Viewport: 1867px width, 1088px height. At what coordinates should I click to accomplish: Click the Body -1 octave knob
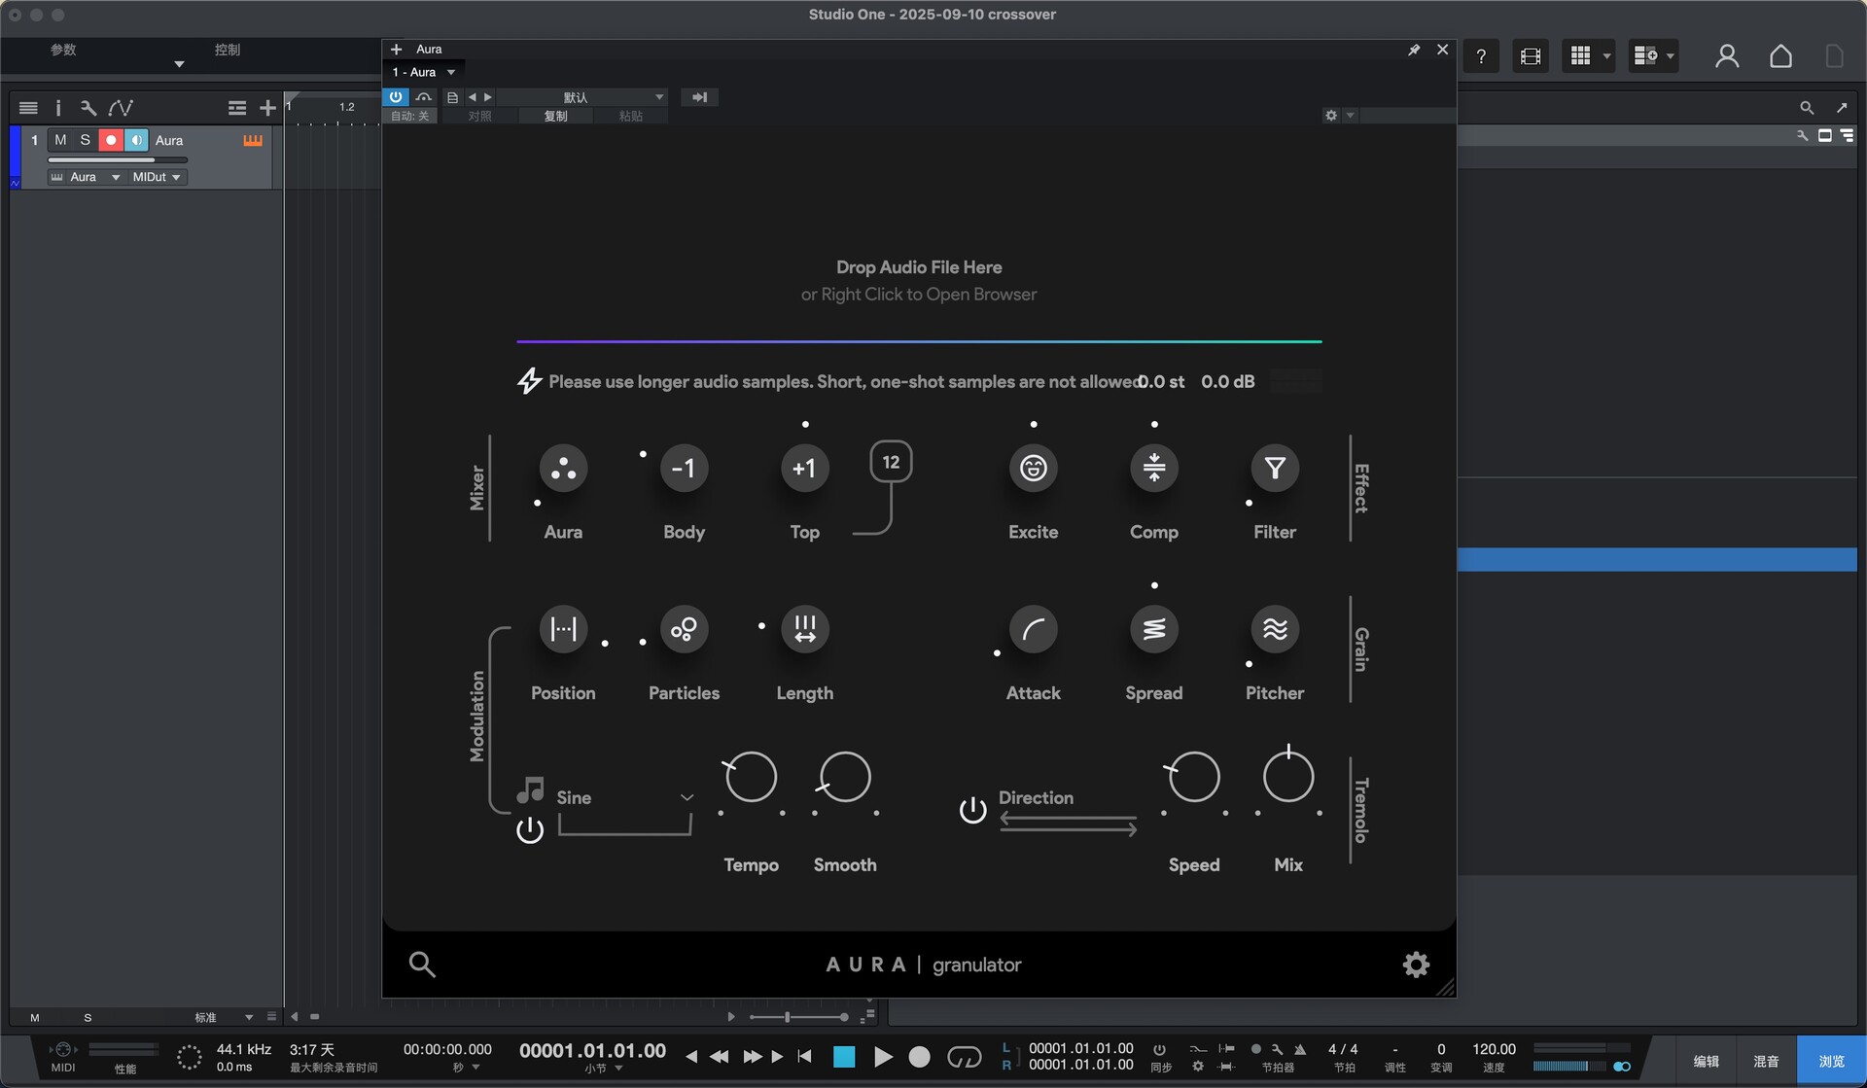tap(684, 469)
